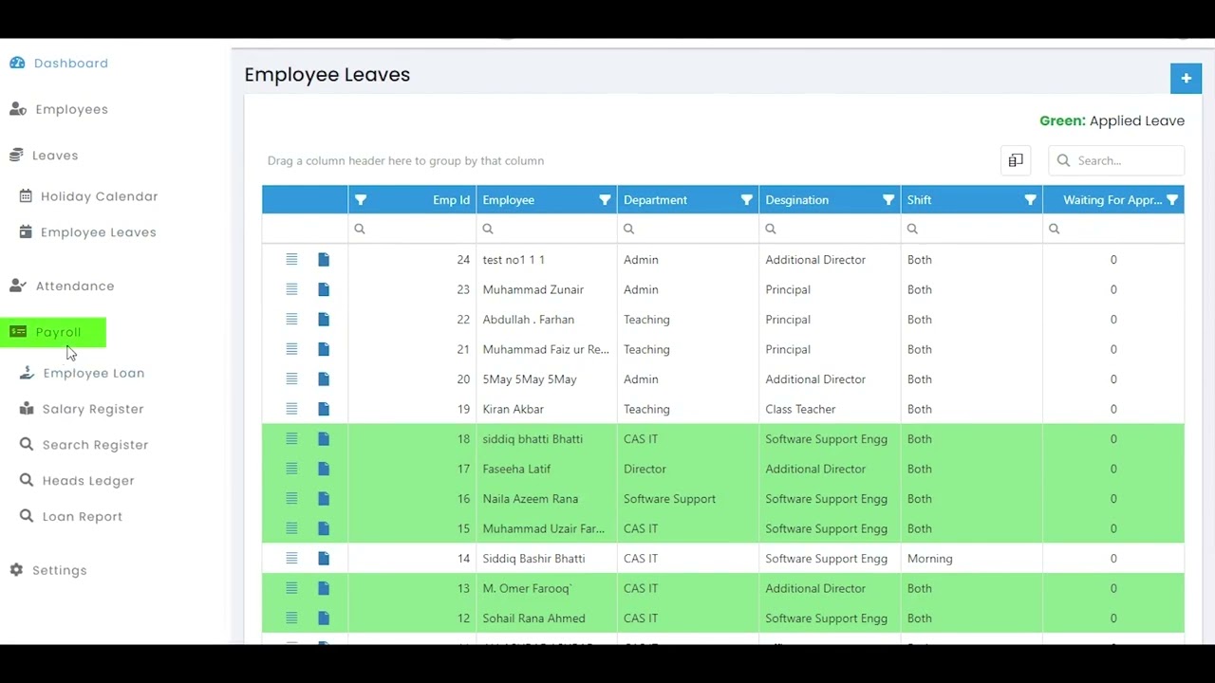
Task: Click the grid Search input box
Action: pos(1116,160)
